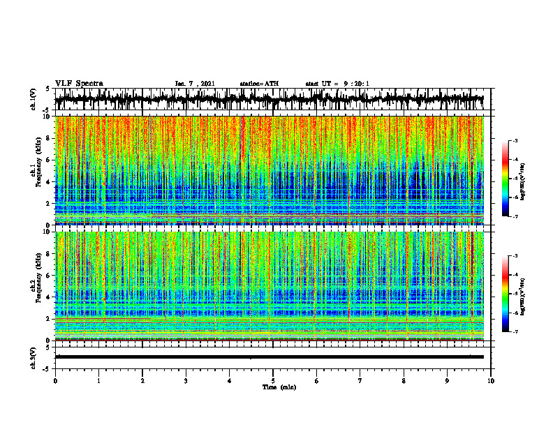Click the ch.1 color scale bar

506,179
